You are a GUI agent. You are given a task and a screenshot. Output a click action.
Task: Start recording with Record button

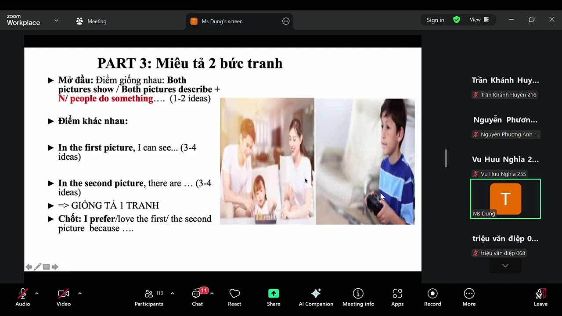coord(432,298)
